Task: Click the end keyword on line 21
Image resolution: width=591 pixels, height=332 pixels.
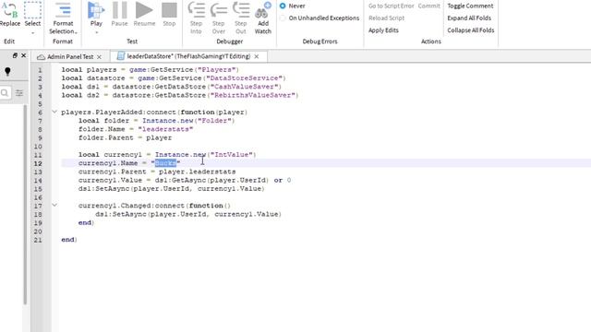Action: tap(67, 240)
